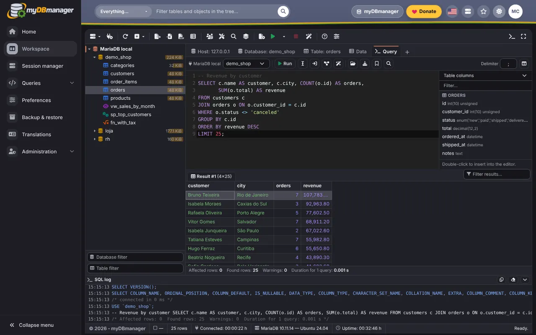Open Session manager from sidebar
536x335 pixels.
click(41, 66)
